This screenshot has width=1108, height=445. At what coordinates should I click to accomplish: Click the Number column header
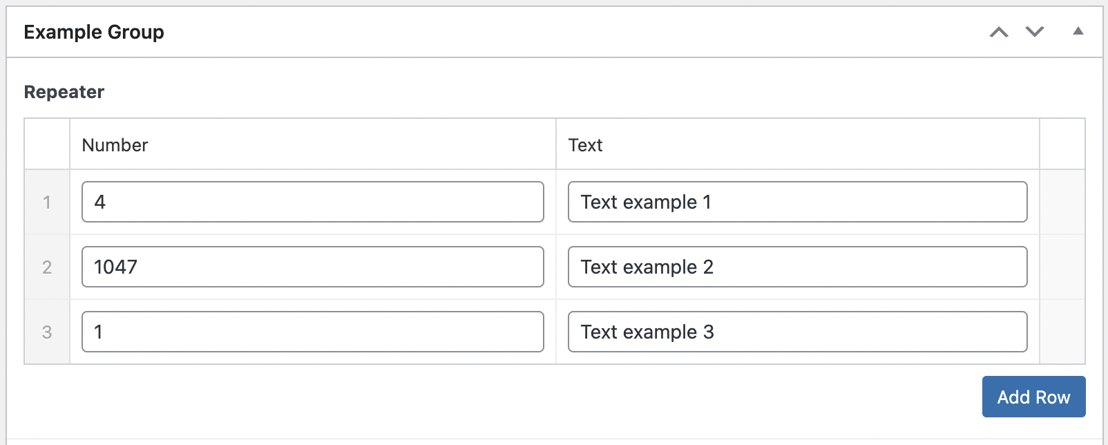coord(115,145)
